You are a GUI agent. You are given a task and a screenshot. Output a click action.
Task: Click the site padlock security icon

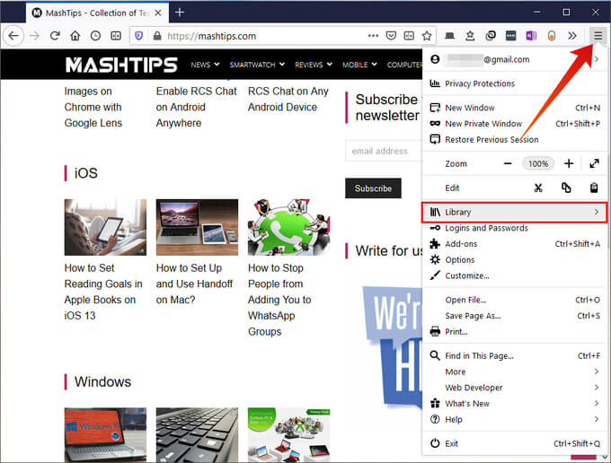[157, 36]
